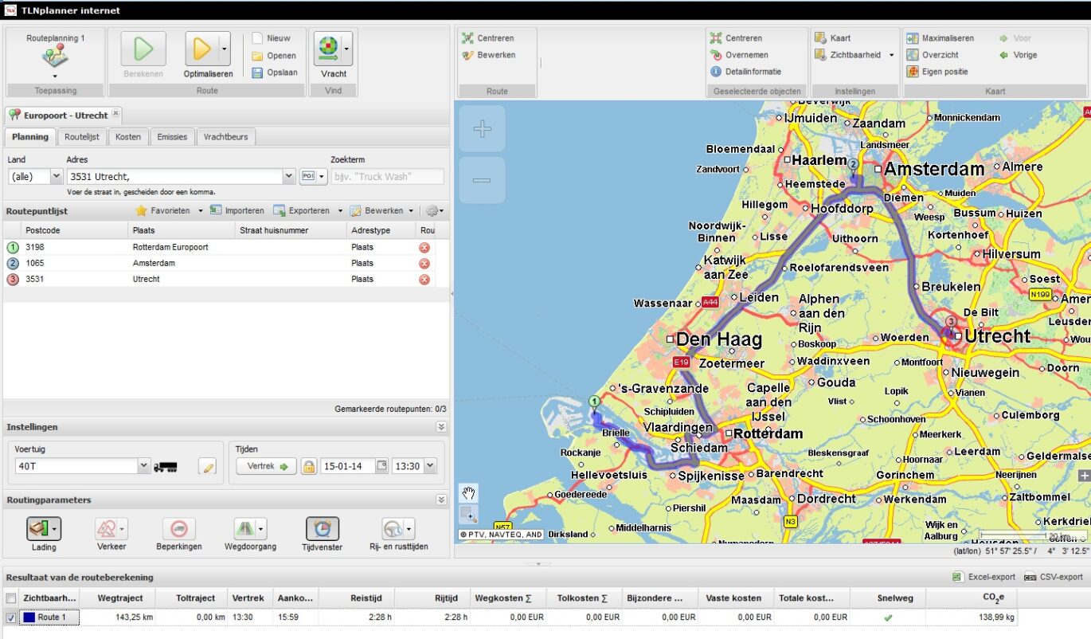
Task: Open the departure time 13:30 dropdown
Action: [430, 466]
